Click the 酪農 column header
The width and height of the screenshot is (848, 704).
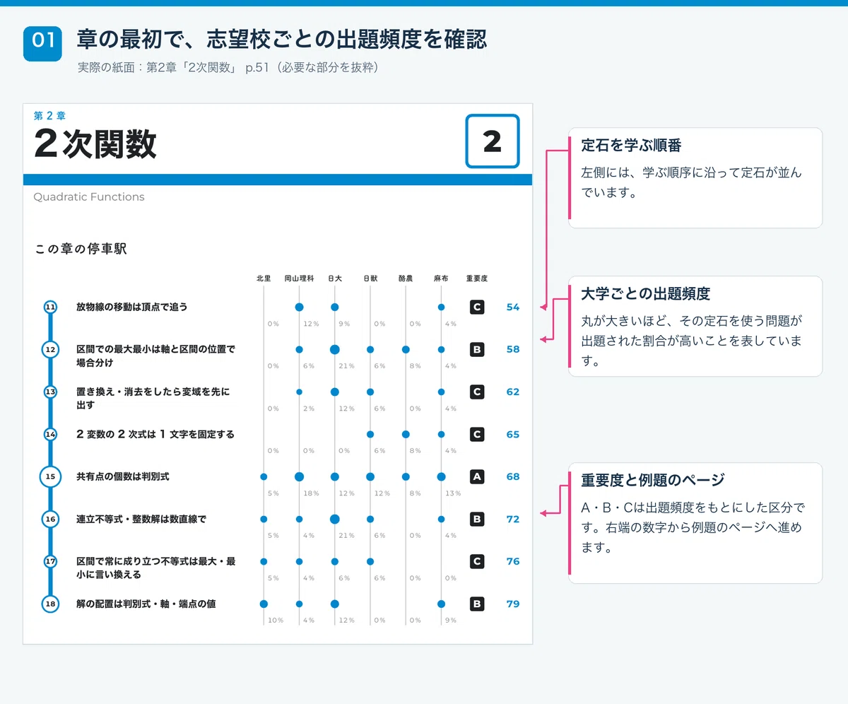[406, 278]
